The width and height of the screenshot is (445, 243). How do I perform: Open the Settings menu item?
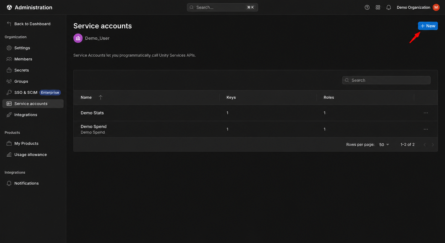33,48
